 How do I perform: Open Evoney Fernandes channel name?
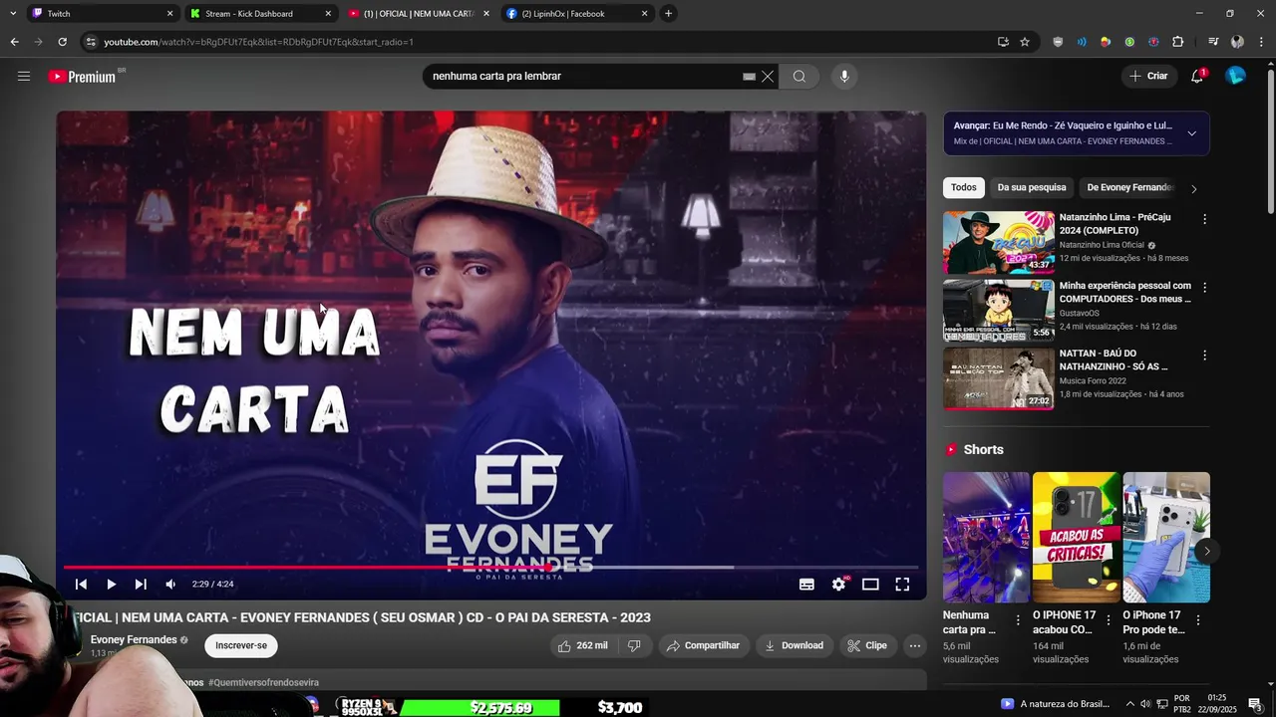click(134, 639)
